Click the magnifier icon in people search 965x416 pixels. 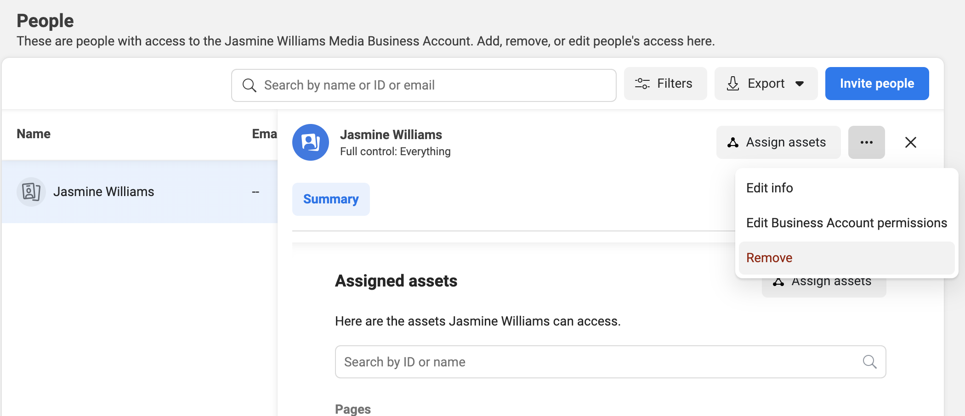click(249, 85)
